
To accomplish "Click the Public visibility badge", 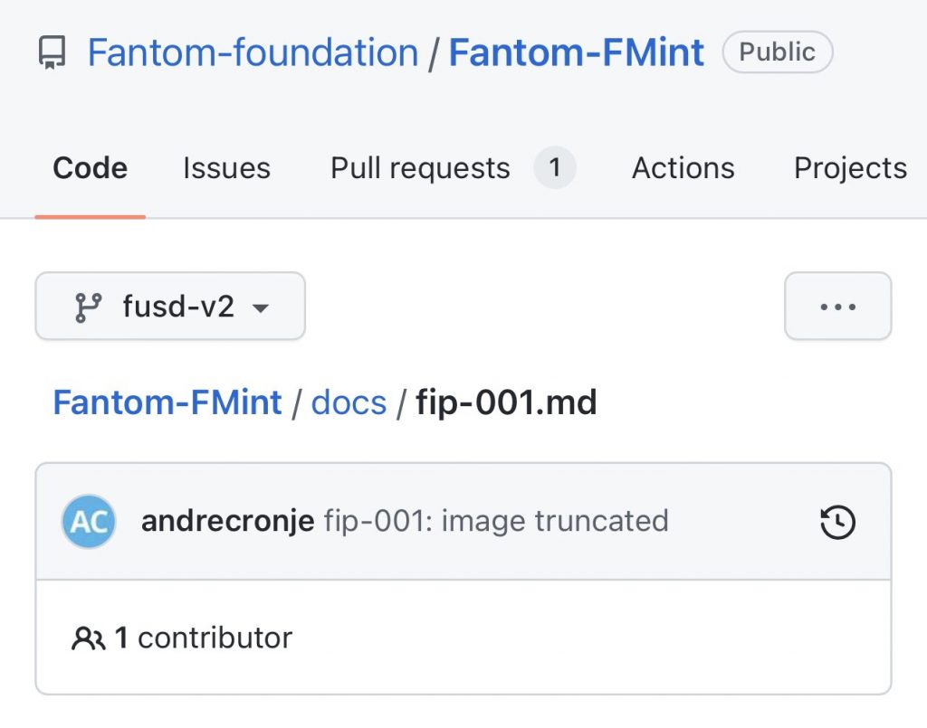I will coord(777,52).
